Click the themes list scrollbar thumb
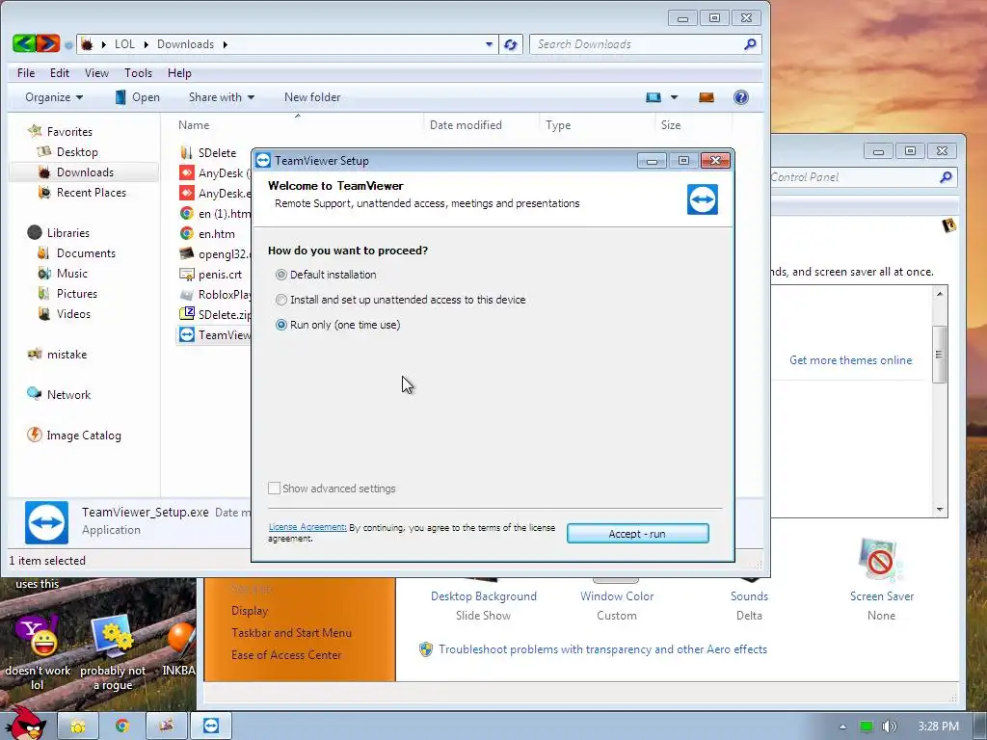Viewport: 987px width, 740px height. pos(939,355)
